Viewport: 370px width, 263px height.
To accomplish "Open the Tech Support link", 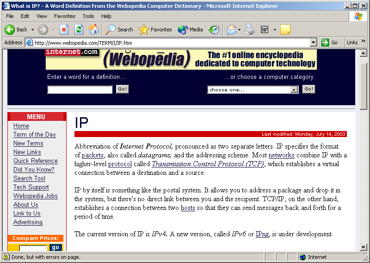I will pyautogui.click(x=31, y=187).
